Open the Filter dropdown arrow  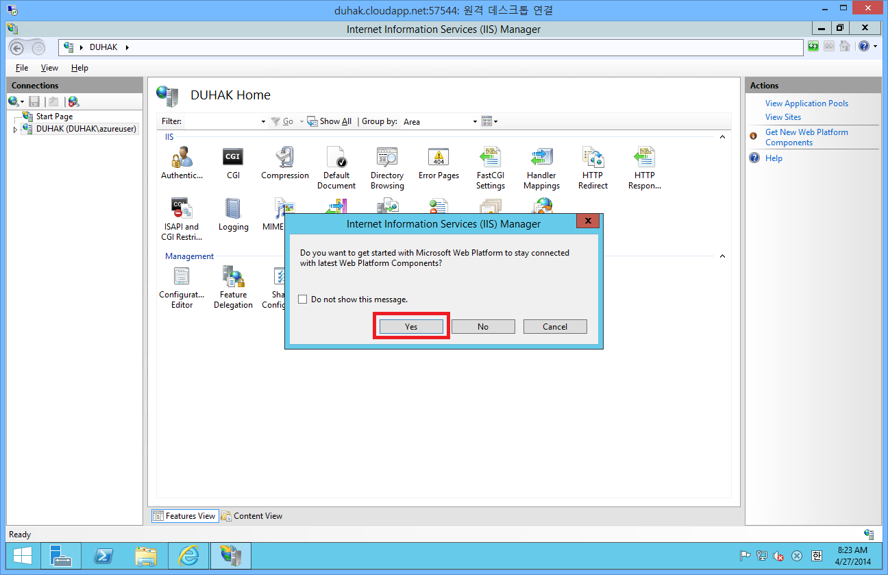[264, 122]
